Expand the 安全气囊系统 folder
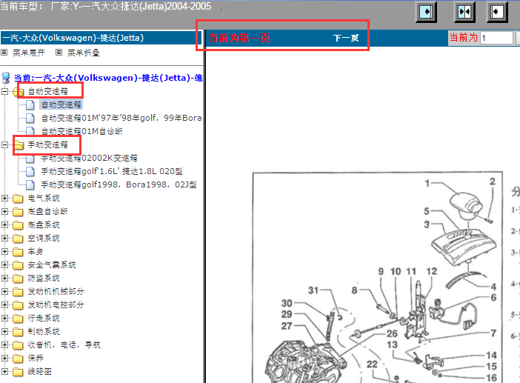Viewport: 520px width, 383px height. pyautogui.click(x=4, y=264)
